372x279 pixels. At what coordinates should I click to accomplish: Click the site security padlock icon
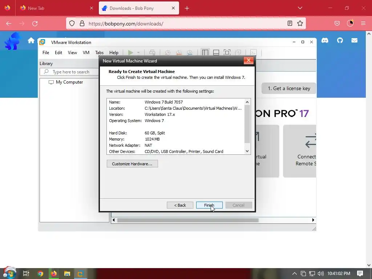click(82, 24)
